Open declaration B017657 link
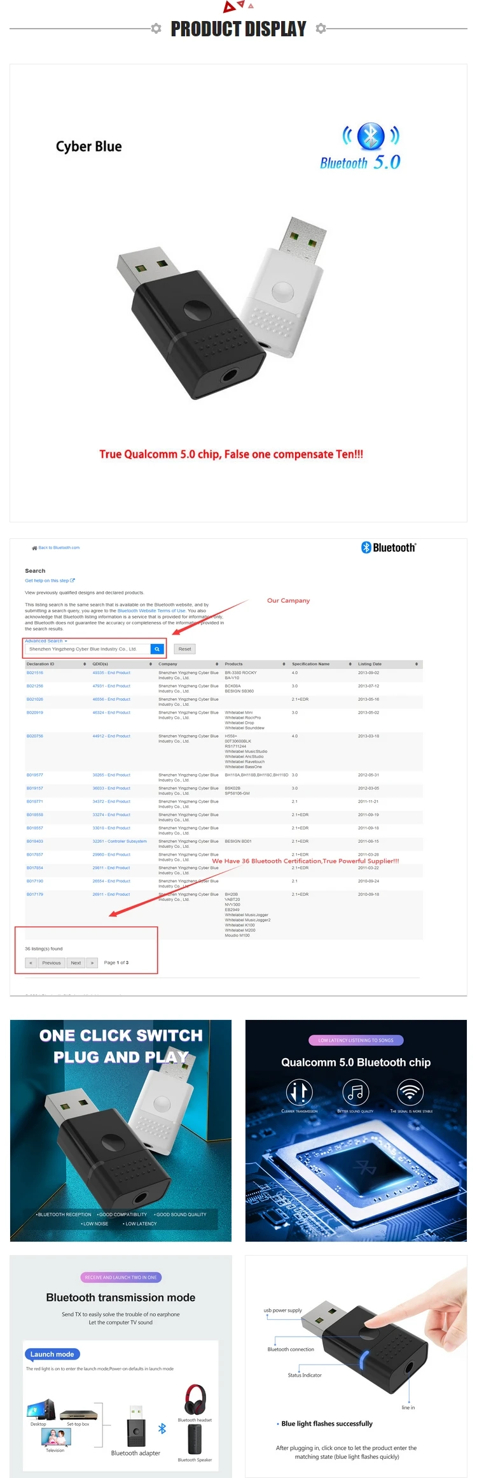This screenshot has height=1478, width=477. coord(35,855)
